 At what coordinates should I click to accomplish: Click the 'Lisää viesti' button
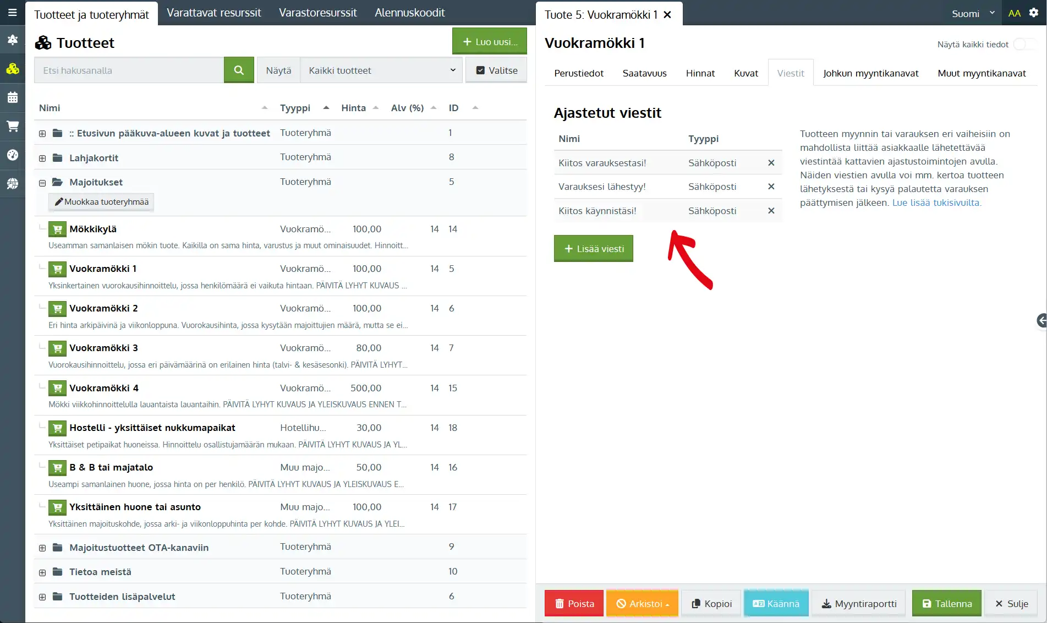tap(593, 249)
